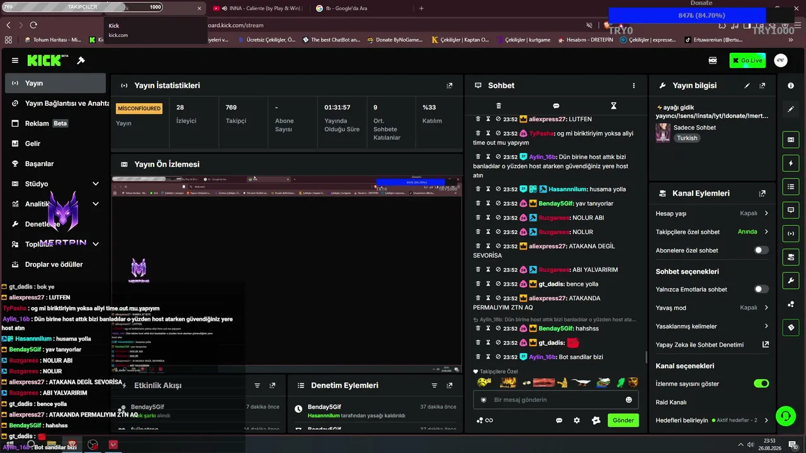
Task: Click the info icon in the right icon rail
Action: (791, 86)
